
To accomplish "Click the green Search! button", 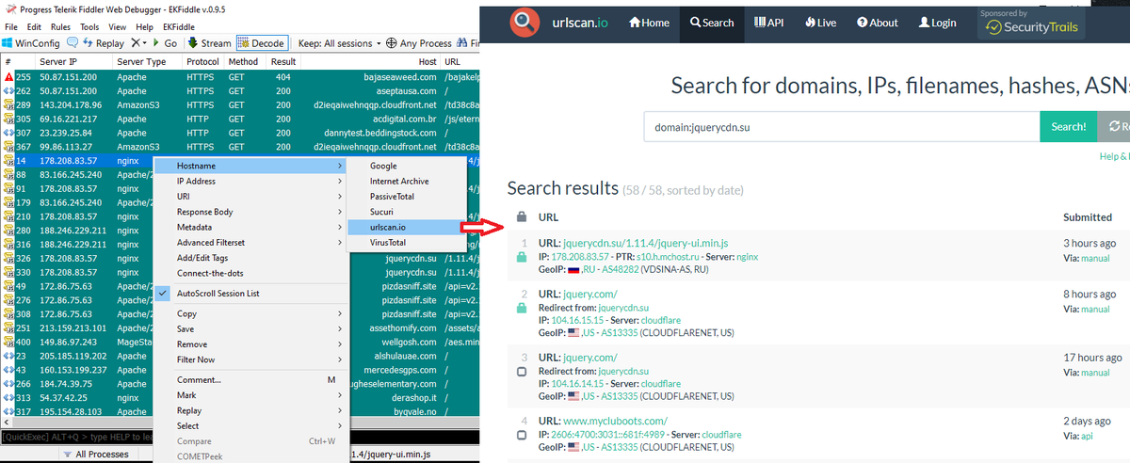I will click(x=1068, y=126).
